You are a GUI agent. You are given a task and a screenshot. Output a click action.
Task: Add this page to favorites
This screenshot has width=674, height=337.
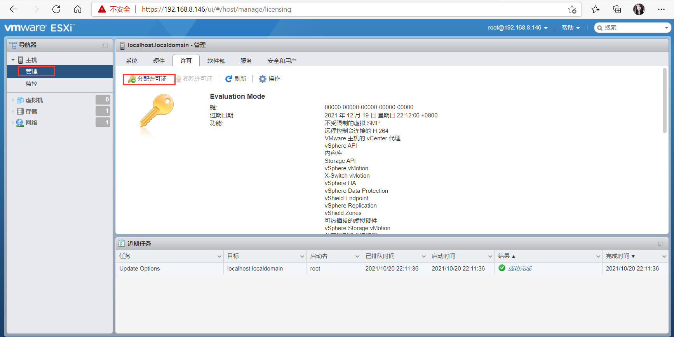(x=572, y=9)
